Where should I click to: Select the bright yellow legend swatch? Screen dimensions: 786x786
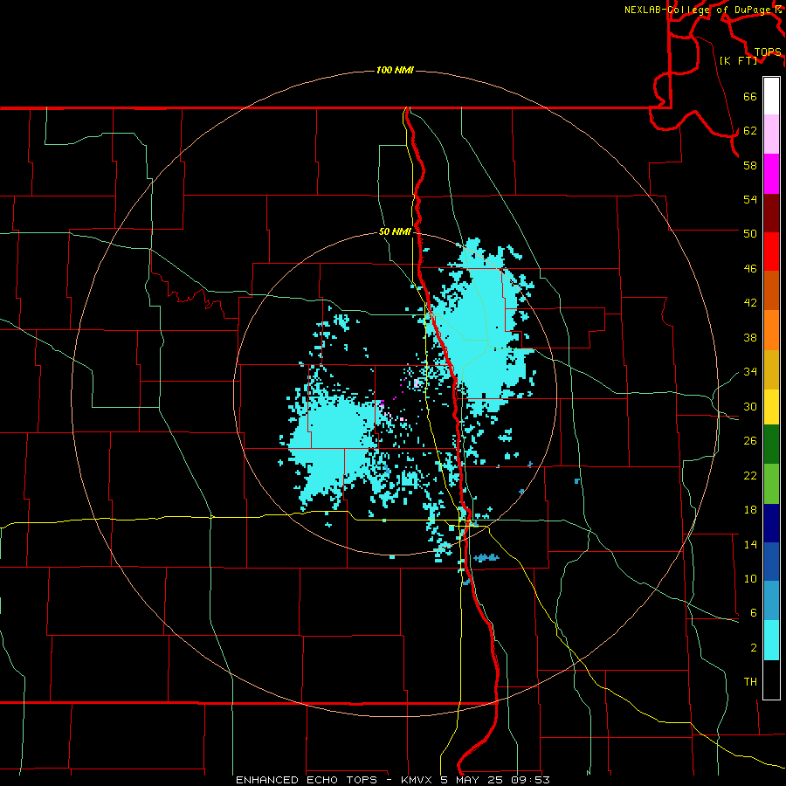click(771, 407)
